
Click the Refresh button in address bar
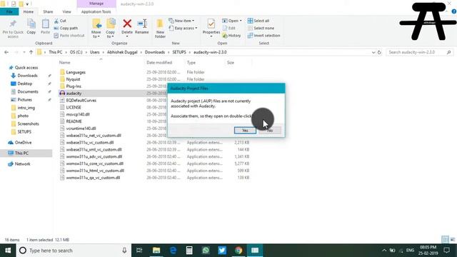pyautogui.click(x=379, y=52)
